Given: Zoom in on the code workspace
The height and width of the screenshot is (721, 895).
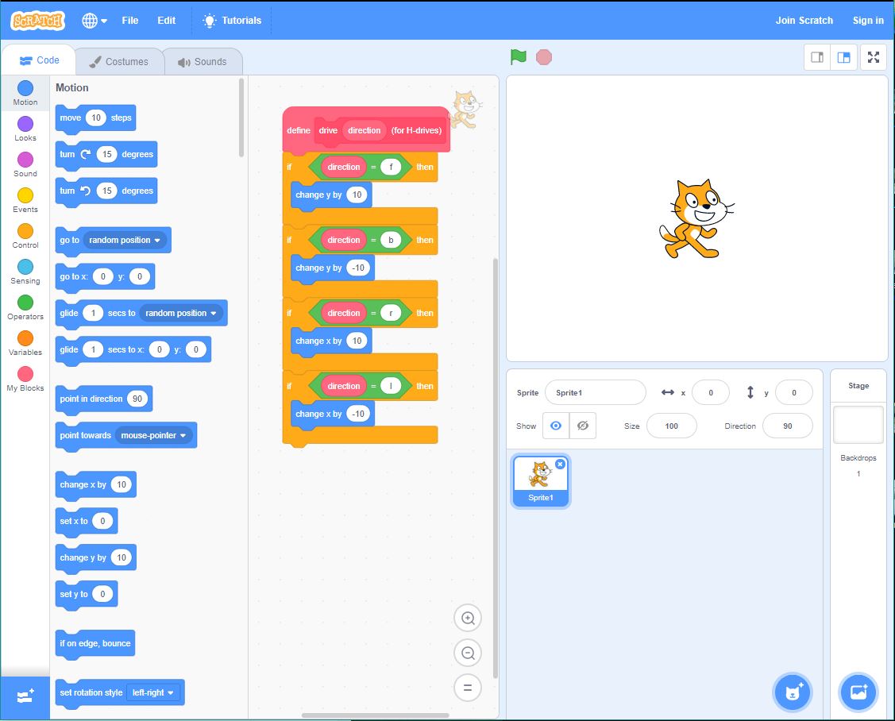Looking at the screenshot, I should (x=468, y=618).
